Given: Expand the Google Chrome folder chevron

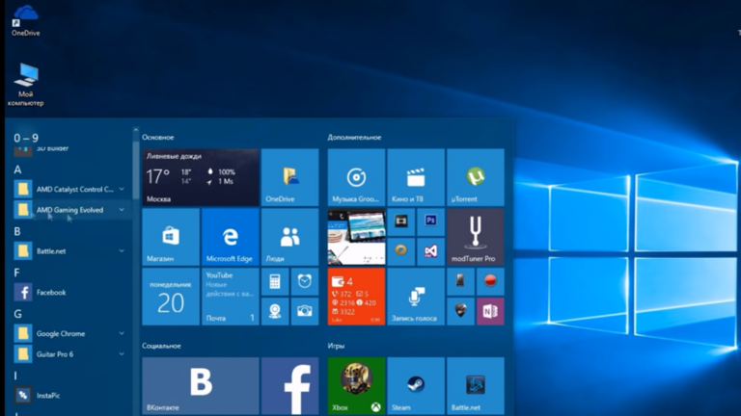Looking at the screenshot, I should pyautogui.click(x=122, y=333).
